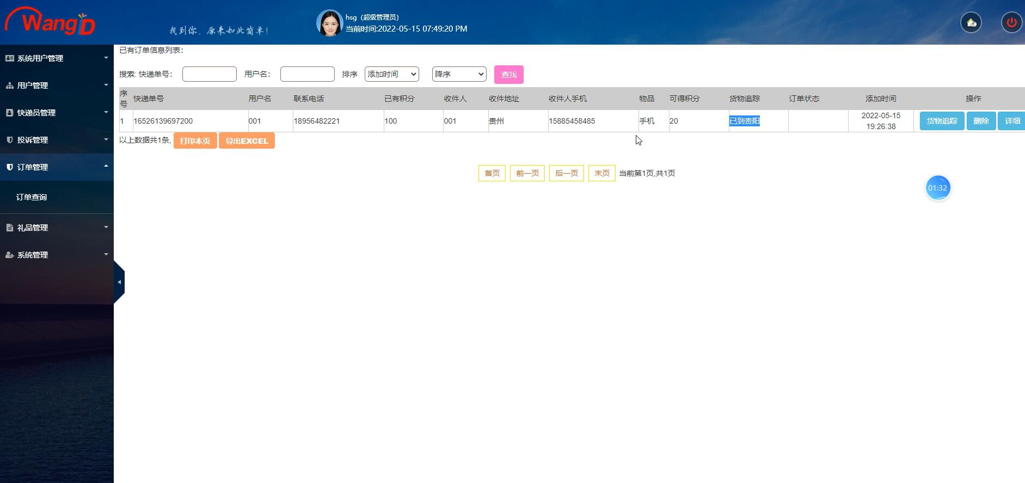Open the 添加时间 sort field dropdown
Image resolution: width=1025 pixels, height=483 pixels.
coord(392,74)
